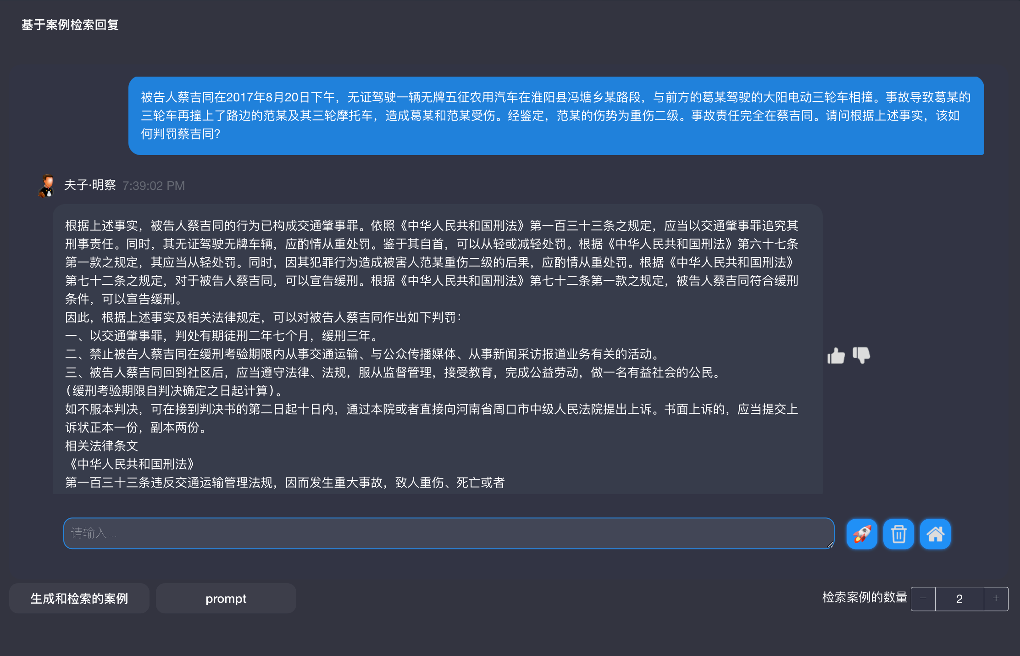Give the response a thumbs down
Viewport: 1020px width, 656px height.
(x=861, y=355)
